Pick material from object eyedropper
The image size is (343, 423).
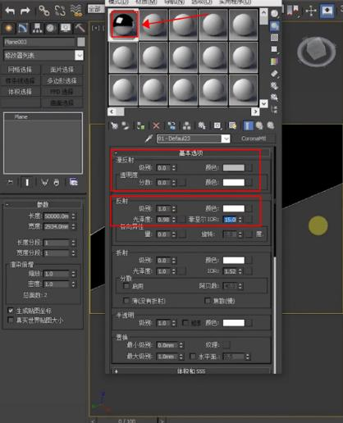point(149,139)
